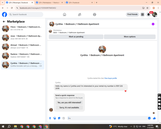Click the browser back arrow
This screenshot has height=129, width=161.
click(x=3, y=8)
